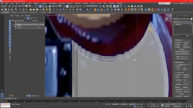The width and height of the screenshot is (193, 108).
Task: Click the timeline frame slider handle
Action: [x=9, y=98]
